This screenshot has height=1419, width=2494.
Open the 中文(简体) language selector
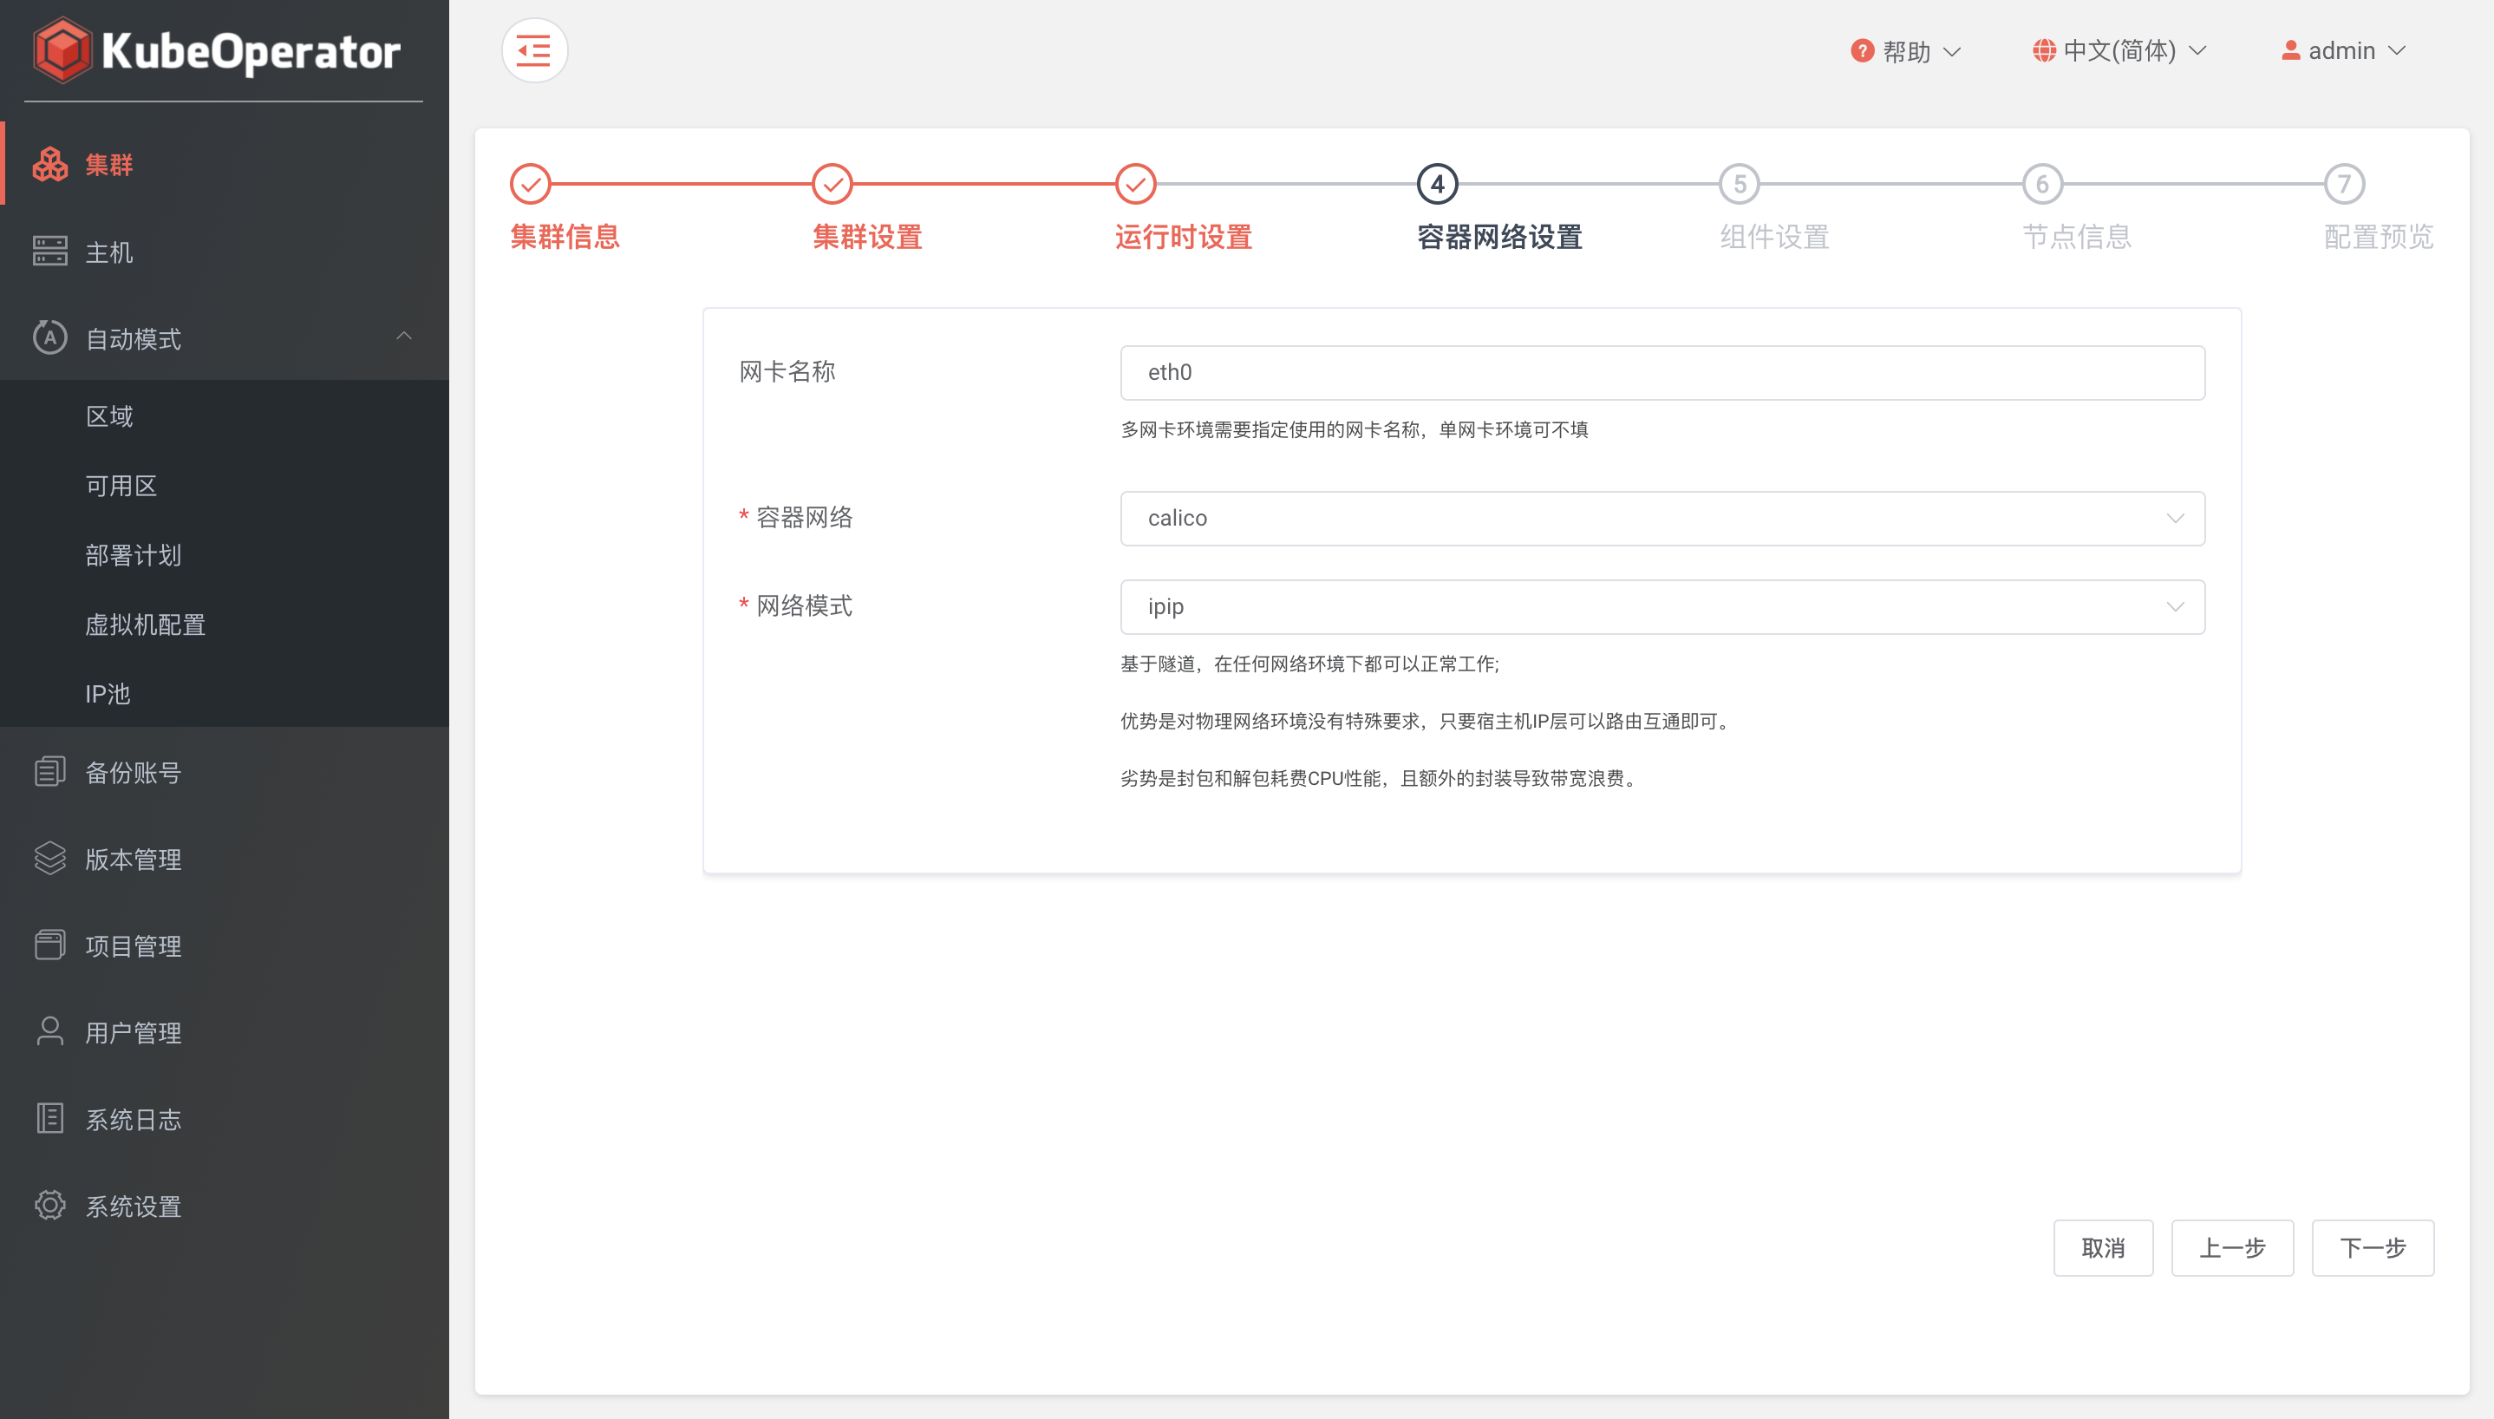pyautogui.click(x=2119, y=50)
